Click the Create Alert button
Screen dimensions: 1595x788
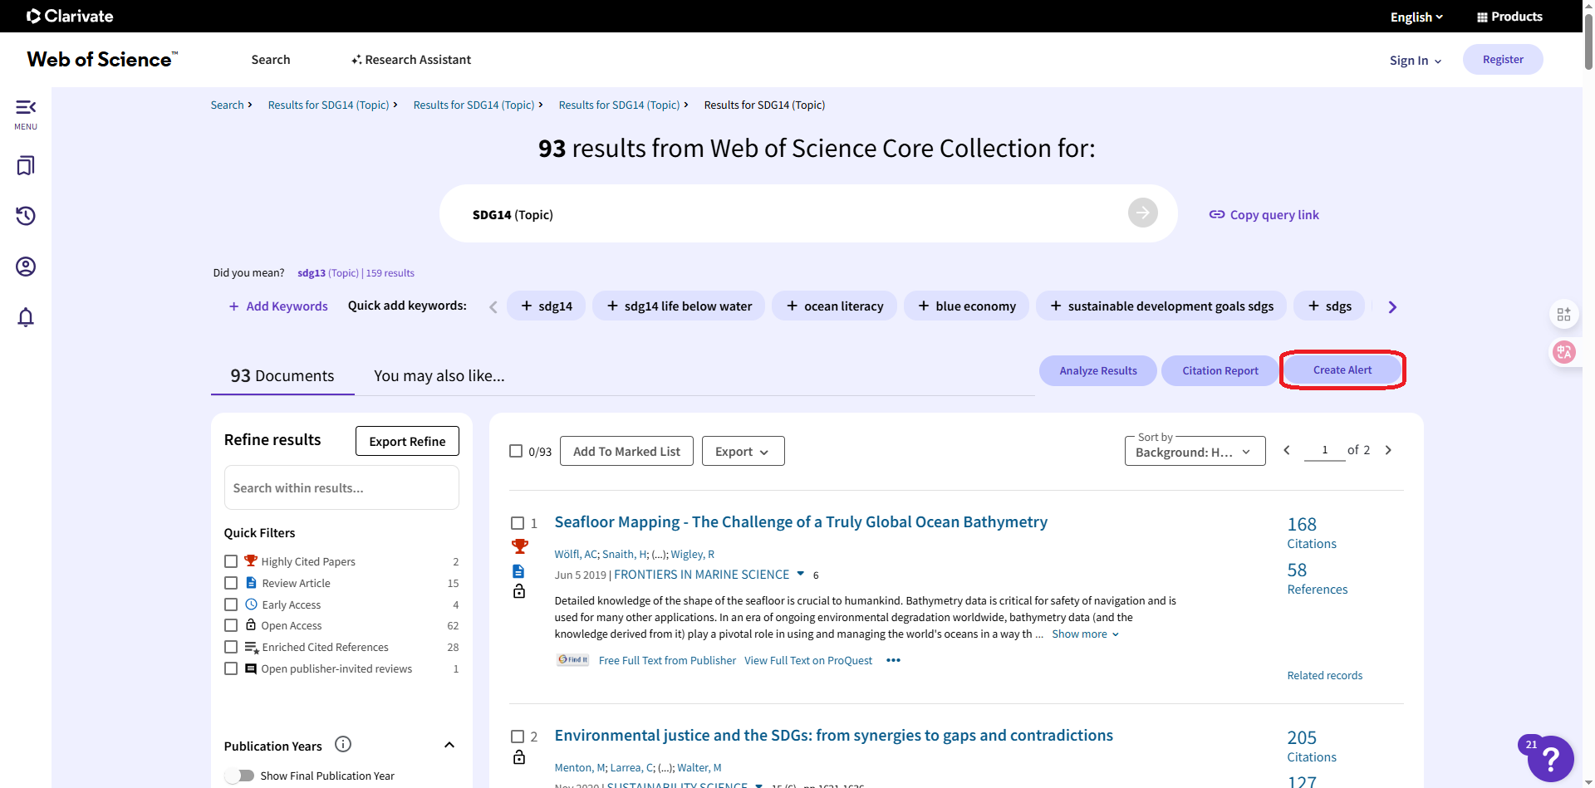pyautogui.click(x=1342, y=370)
